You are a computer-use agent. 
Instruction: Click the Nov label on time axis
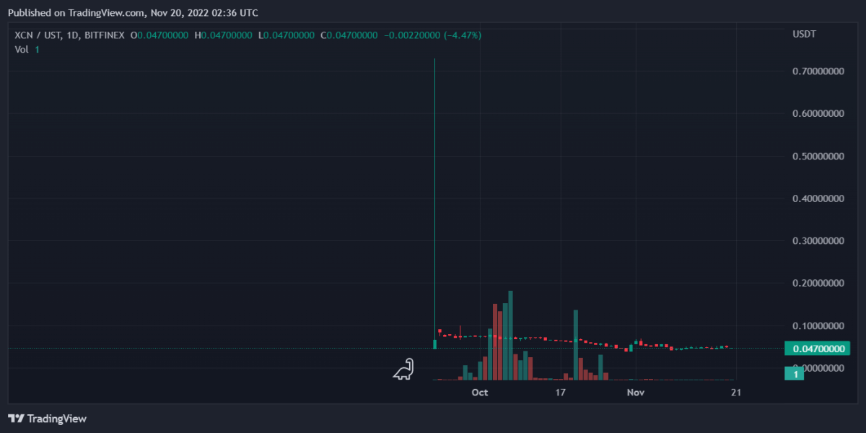(x=635, y=393)
